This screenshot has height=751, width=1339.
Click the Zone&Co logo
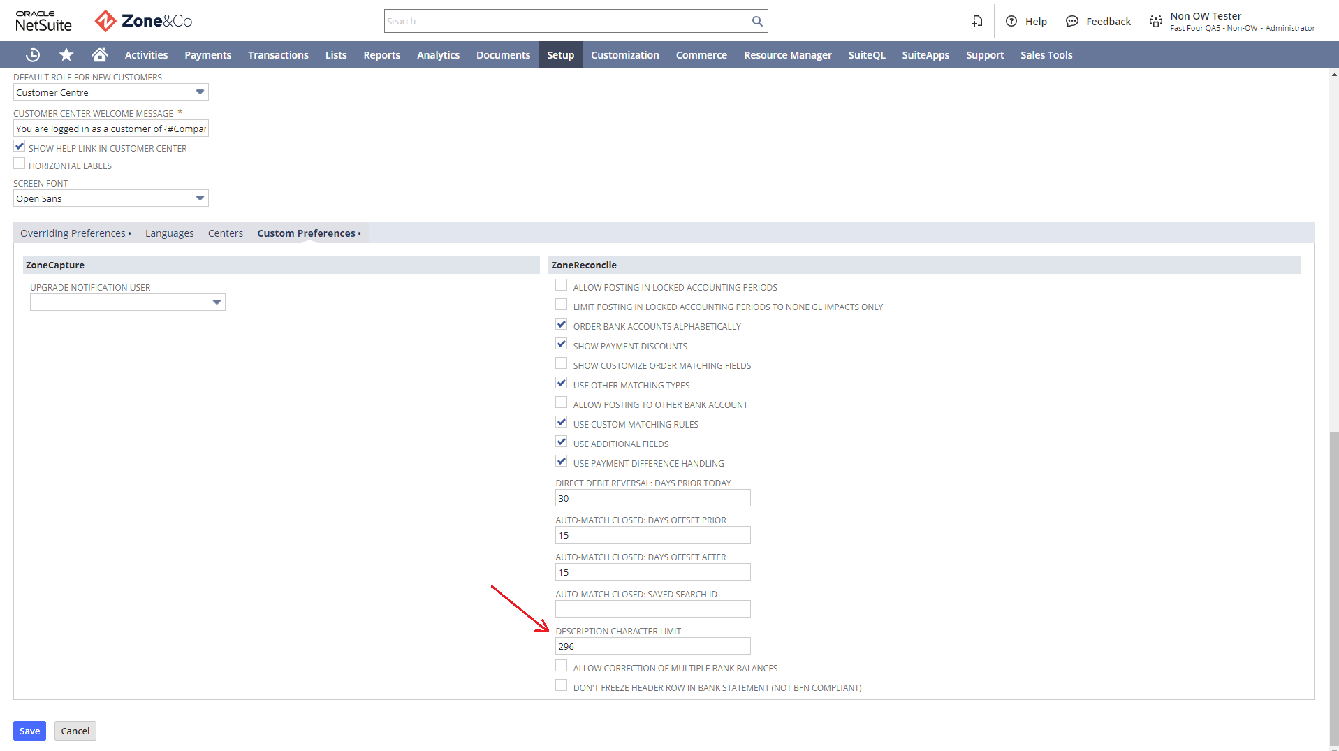click(144, 21)
